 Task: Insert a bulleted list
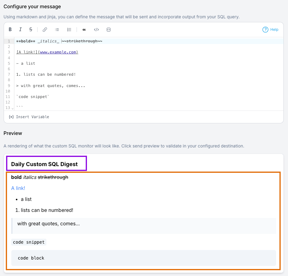[x=57, y=30]
